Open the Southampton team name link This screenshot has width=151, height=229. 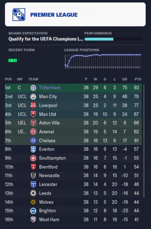click(52, 158)
